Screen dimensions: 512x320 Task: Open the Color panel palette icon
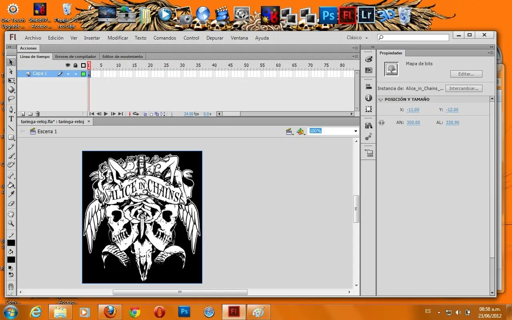point(368,59)
